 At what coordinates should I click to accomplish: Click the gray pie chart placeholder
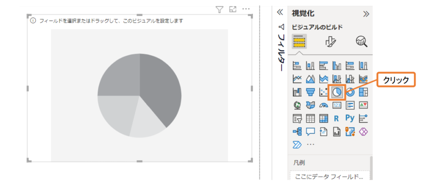(x=139, y=95)
